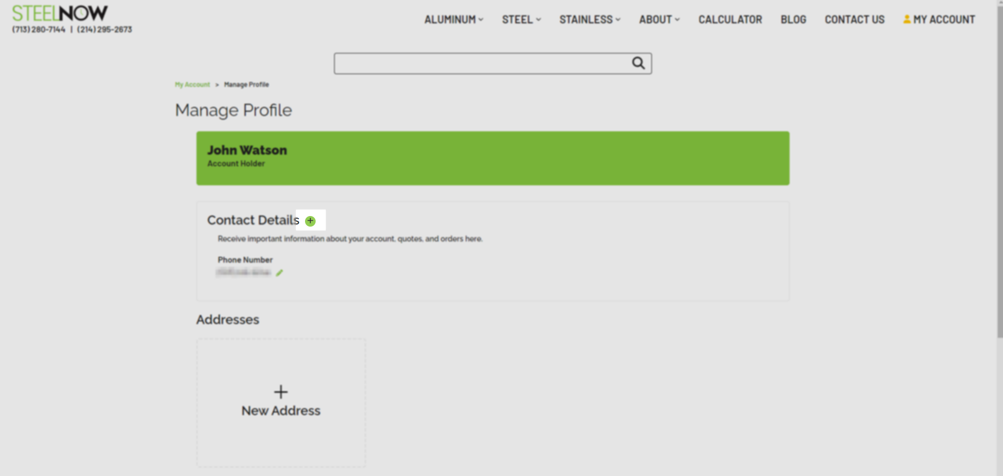Click the Manage Profile breadcrumb
This screenshot has width=1003, height=476.
point(246,85)
